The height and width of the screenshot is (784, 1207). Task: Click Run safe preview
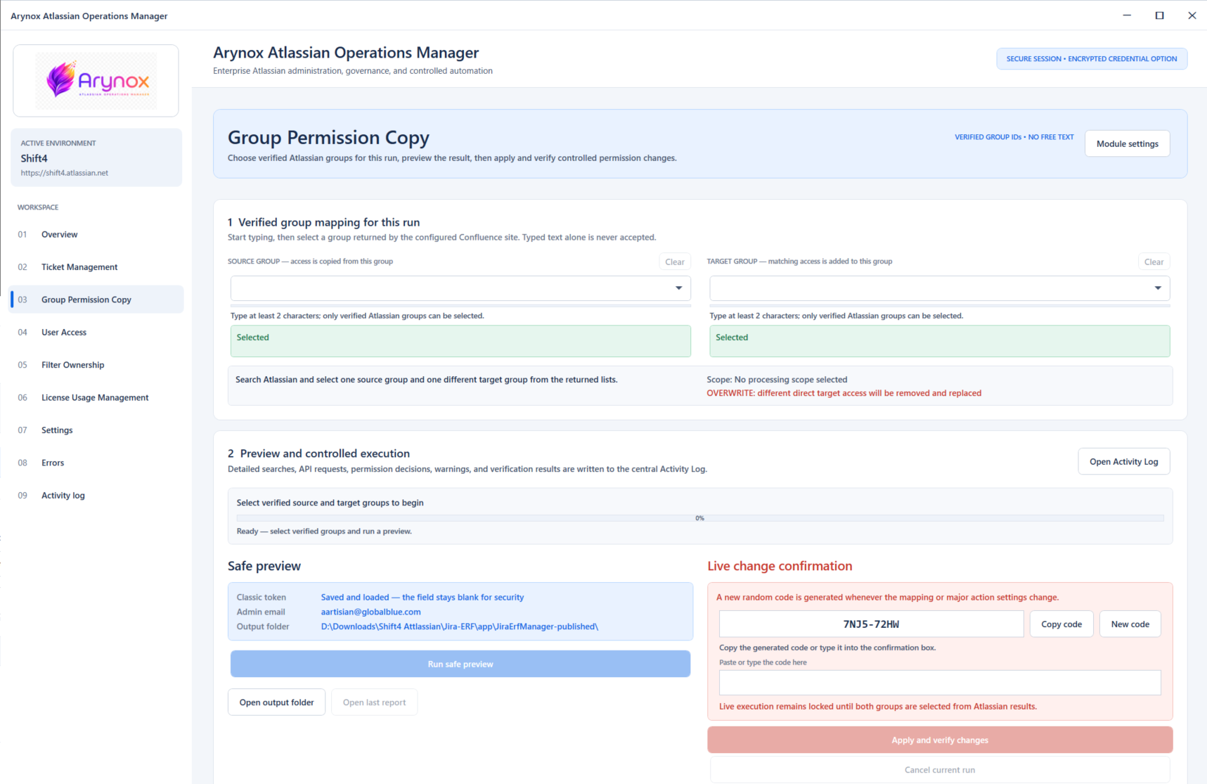pyautogui.click(x=460, y=664)
